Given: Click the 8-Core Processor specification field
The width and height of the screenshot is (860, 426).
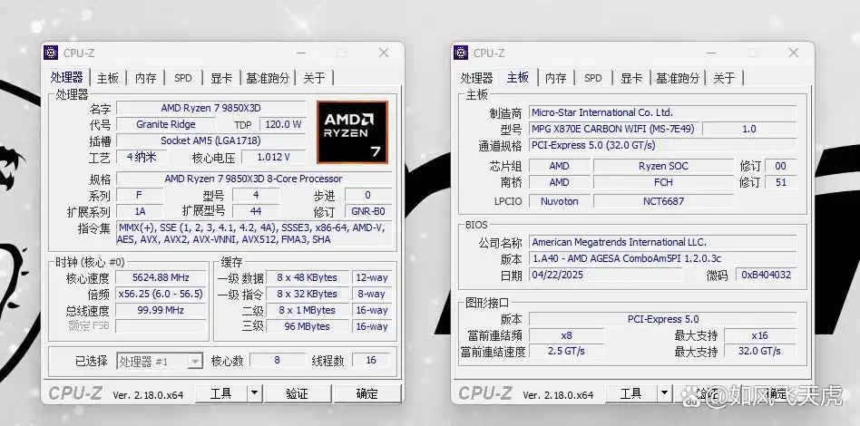Looking at the screenshot, I should pos(253,179).
